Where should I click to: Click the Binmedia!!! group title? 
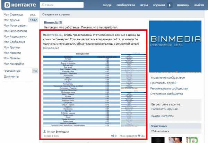(53, 22)
